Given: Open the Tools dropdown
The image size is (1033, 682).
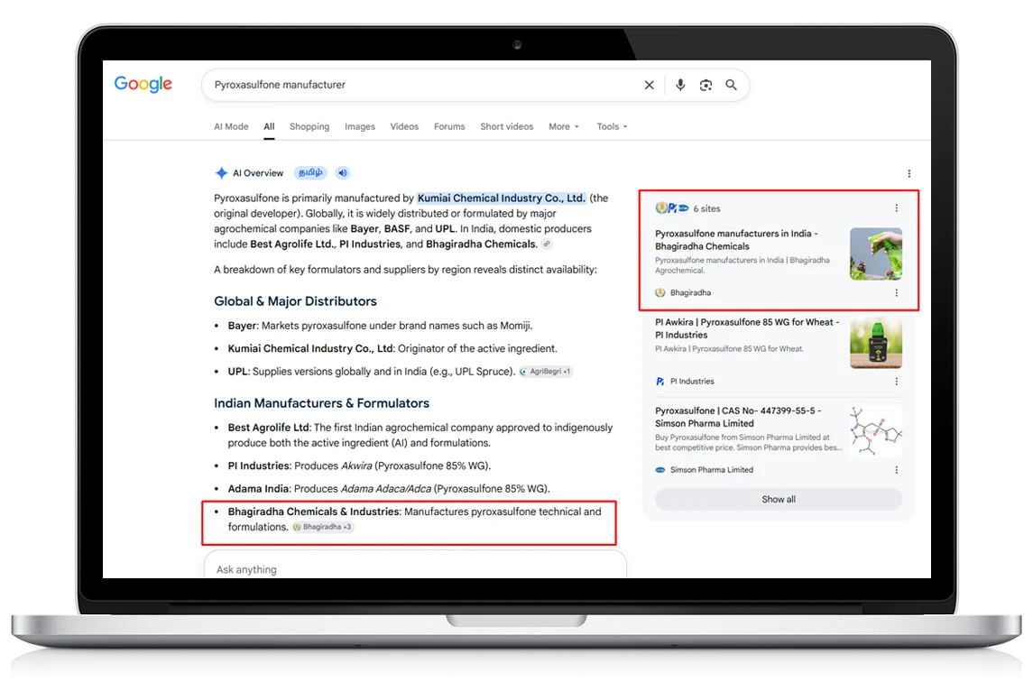Looking at the screenshot, I should (612, 126).
